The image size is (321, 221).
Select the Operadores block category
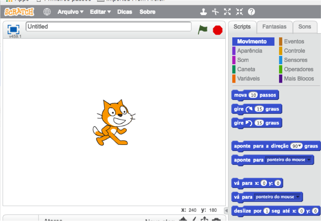(296, 69)
